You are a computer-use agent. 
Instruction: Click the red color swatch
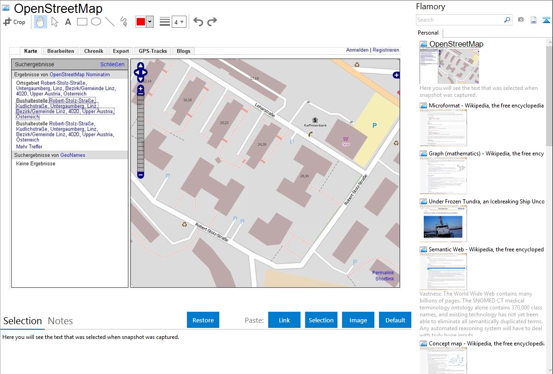141,22
